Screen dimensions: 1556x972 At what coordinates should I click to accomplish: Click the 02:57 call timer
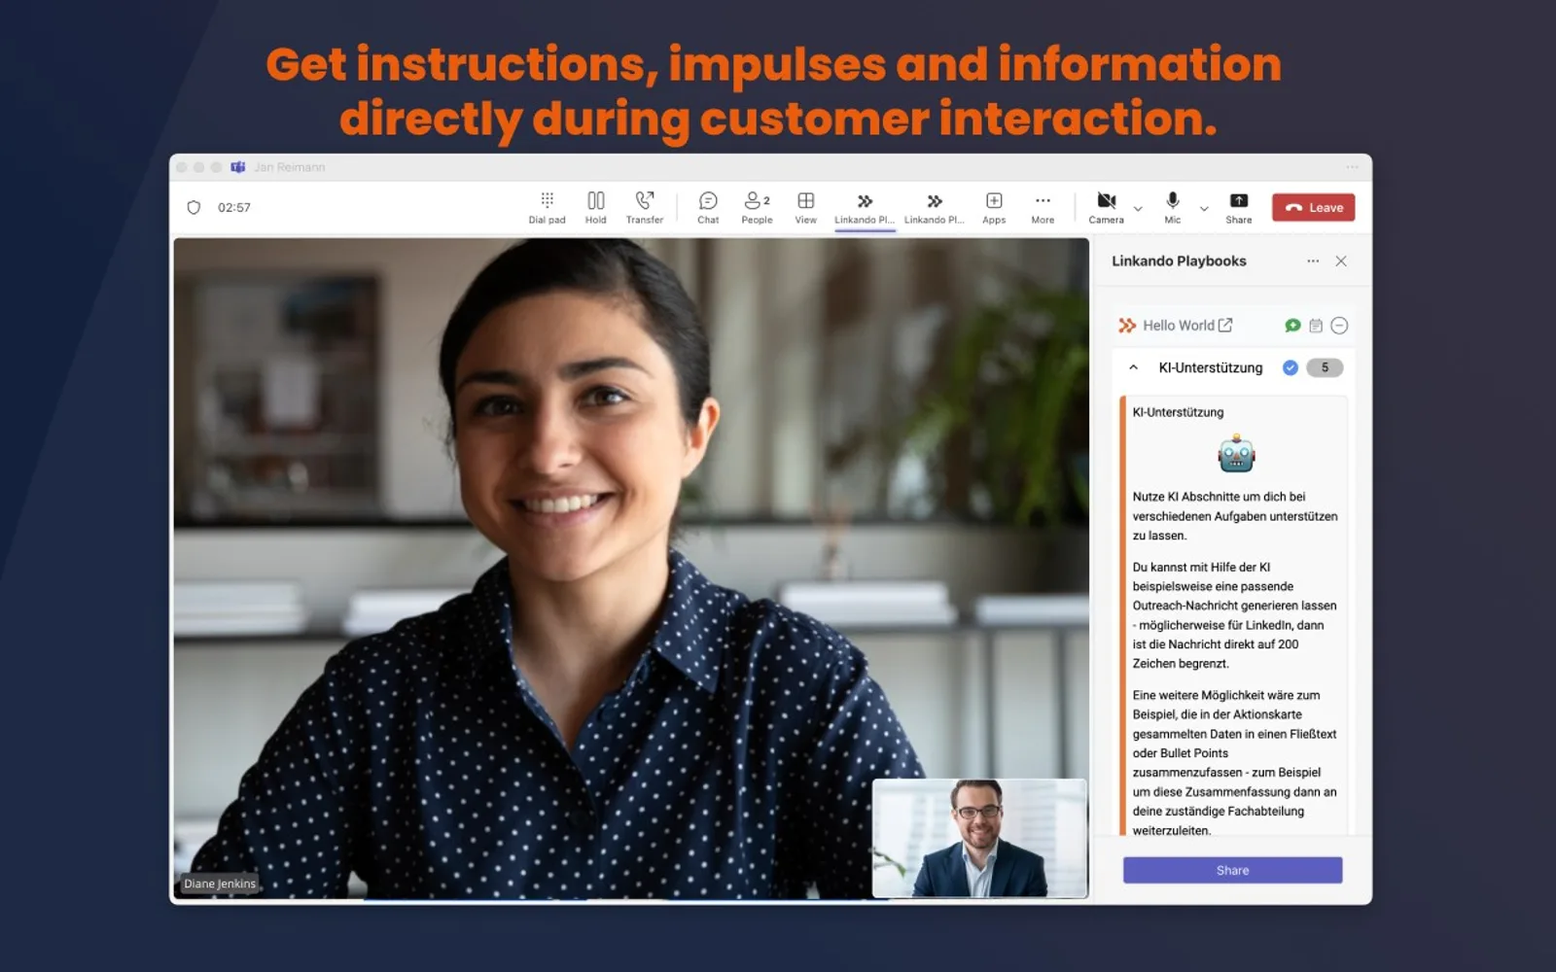pyautogui.click(x=234, y=207)
